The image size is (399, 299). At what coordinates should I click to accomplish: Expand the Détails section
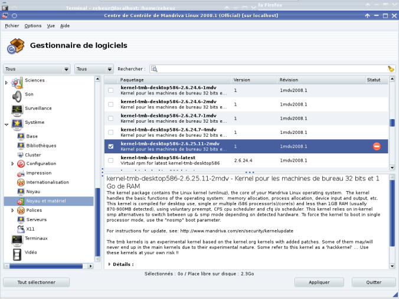tap(110, 265)
